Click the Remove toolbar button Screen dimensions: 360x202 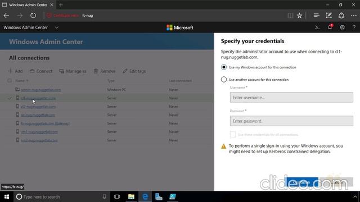105,71
